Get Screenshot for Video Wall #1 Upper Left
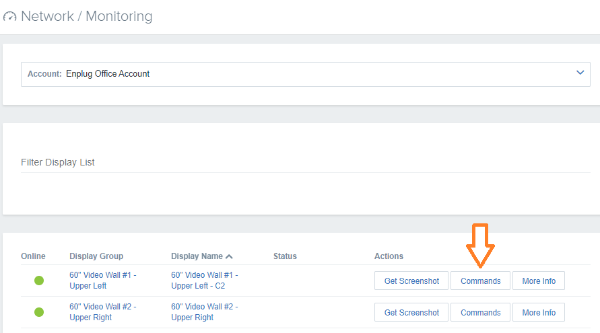 click(x=411, y=281)
